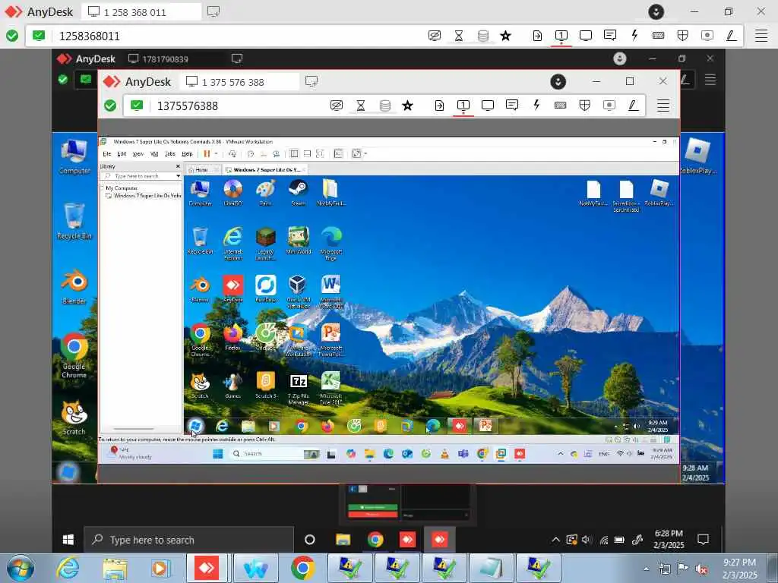Toggle the VMware library sidebar view icon
Screen dimensions: 778x583
tap(294, 153)
